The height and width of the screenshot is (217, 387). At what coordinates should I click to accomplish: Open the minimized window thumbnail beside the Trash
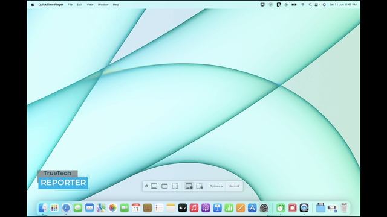point(332,208)
